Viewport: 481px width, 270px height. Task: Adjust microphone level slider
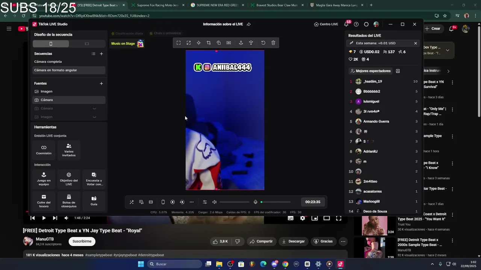point(275,202)
